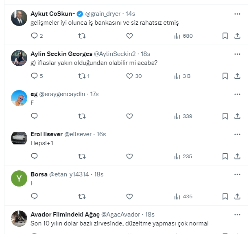
Task: Bookmark Aykut CoSkun's tweet
Action: (x=225, y=36)
